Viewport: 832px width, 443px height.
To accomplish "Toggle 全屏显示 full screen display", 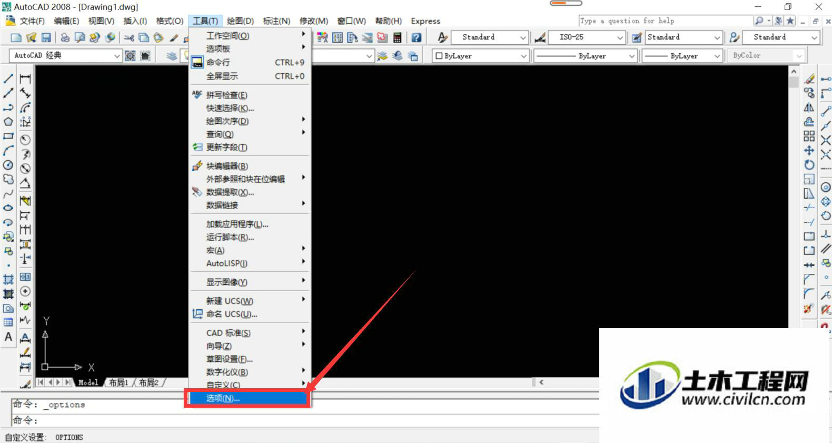I will tap(250, 76).
